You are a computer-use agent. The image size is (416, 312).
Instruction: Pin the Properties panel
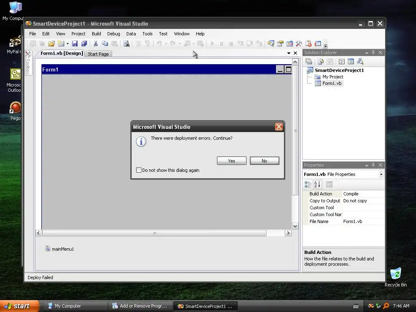pos(373,165)
